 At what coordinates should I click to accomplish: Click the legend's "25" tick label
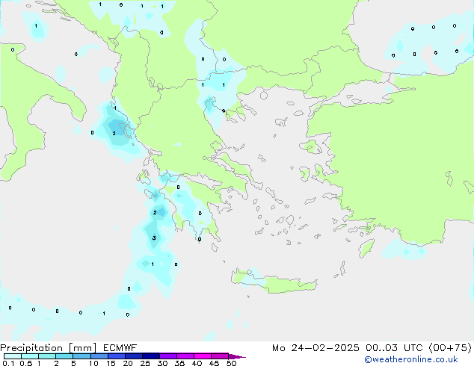click(x=145, y=363)
